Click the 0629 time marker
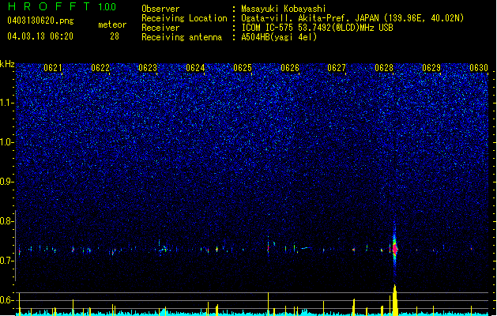The width and height of the screenshot is (497, 316). pos(431,67)
